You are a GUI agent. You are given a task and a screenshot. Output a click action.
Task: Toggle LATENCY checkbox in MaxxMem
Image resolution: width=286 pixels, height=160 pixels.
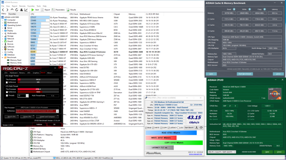(x=169, y=128)
